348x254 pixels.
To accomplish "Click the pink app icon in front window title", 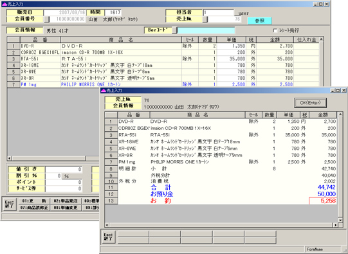I will point(103,91).
